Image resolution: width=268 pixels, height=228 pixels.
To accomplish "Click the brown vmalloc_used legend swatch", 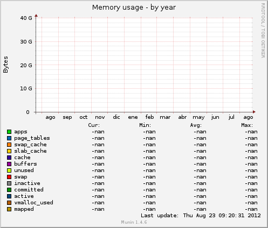I will [x=9, y=203].
